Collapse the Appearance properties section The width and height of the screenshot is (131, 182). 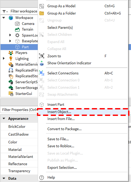4,118
